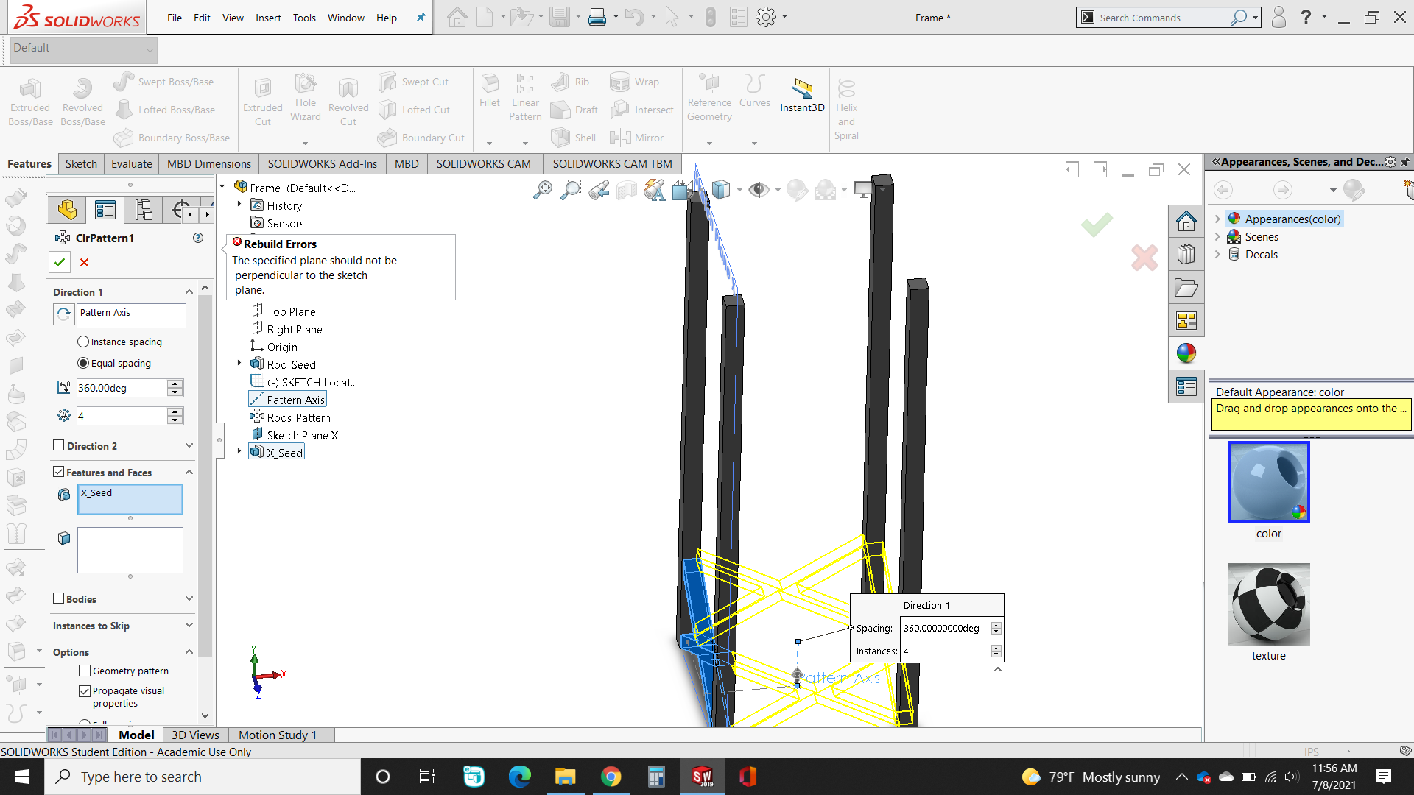Open SOLIDWORKS Resources home tab
The height and width of the screenshot is (795, 1414).
point(1186,221)
